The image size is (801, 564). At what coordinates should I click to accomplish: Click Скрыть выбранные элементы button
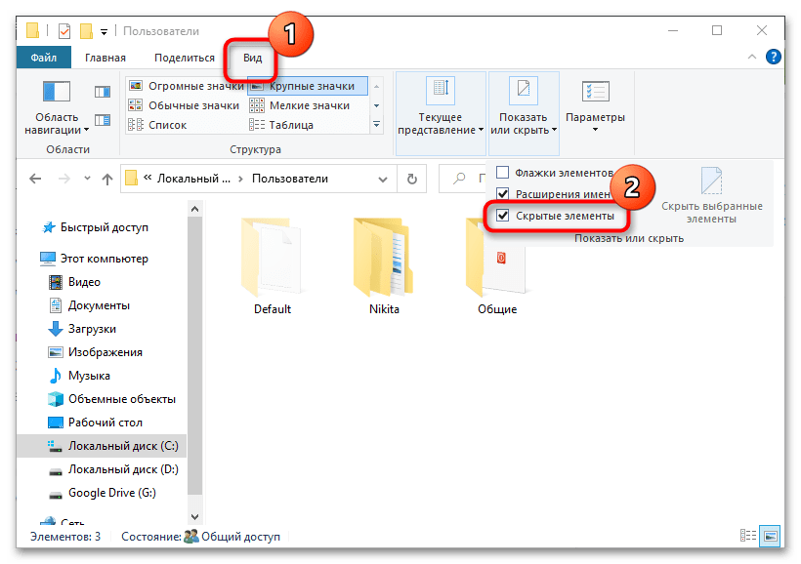click(x=711, y=195)
